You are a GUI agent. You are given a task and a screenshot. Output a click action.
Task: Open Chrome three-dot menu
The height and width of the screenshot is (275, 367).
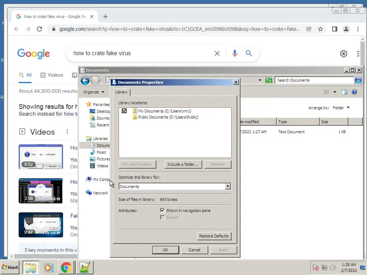[358, 29]
